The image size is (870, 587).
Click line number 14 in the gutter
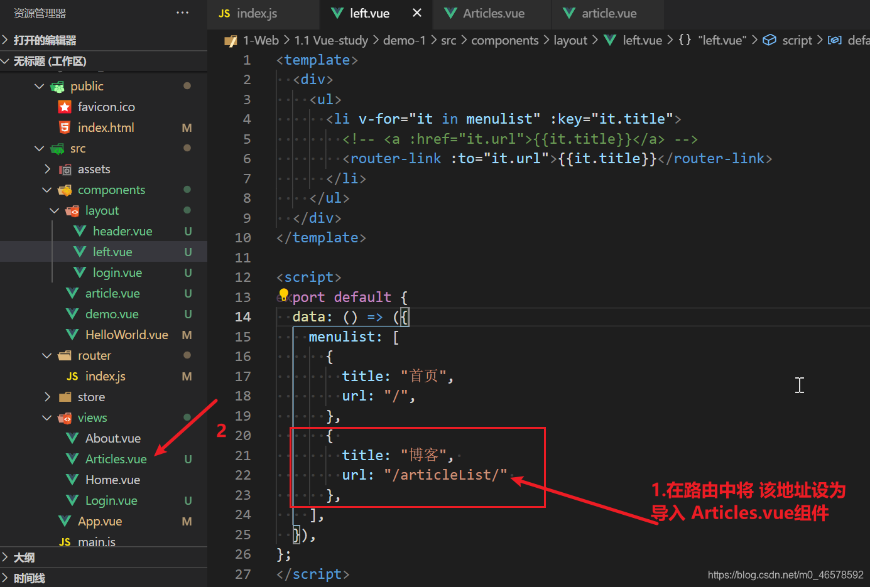click(x=242, y=316)
